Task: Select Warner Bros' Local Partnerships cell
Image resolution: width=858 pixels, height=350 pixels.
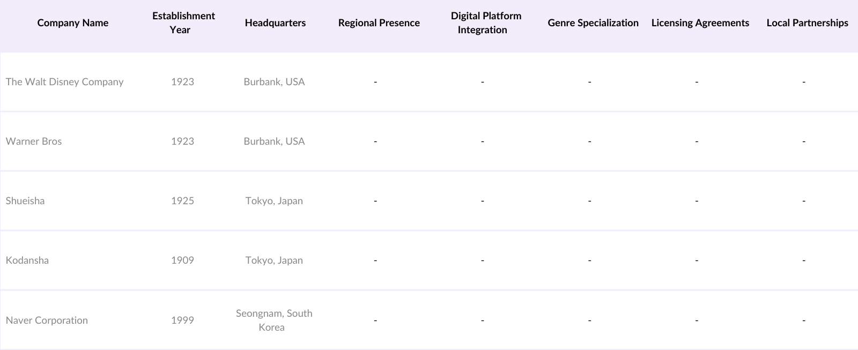Action: tap(803, 142)
